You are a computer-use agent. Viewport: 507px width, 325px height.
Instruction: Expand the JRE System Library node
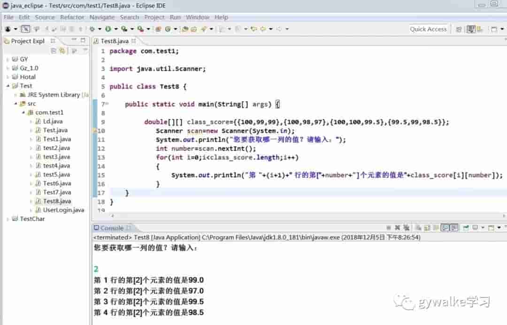(x=15, y=95)
